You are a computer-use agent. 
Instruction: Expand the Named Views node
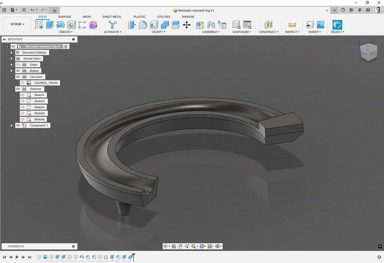tap(12, 59)
